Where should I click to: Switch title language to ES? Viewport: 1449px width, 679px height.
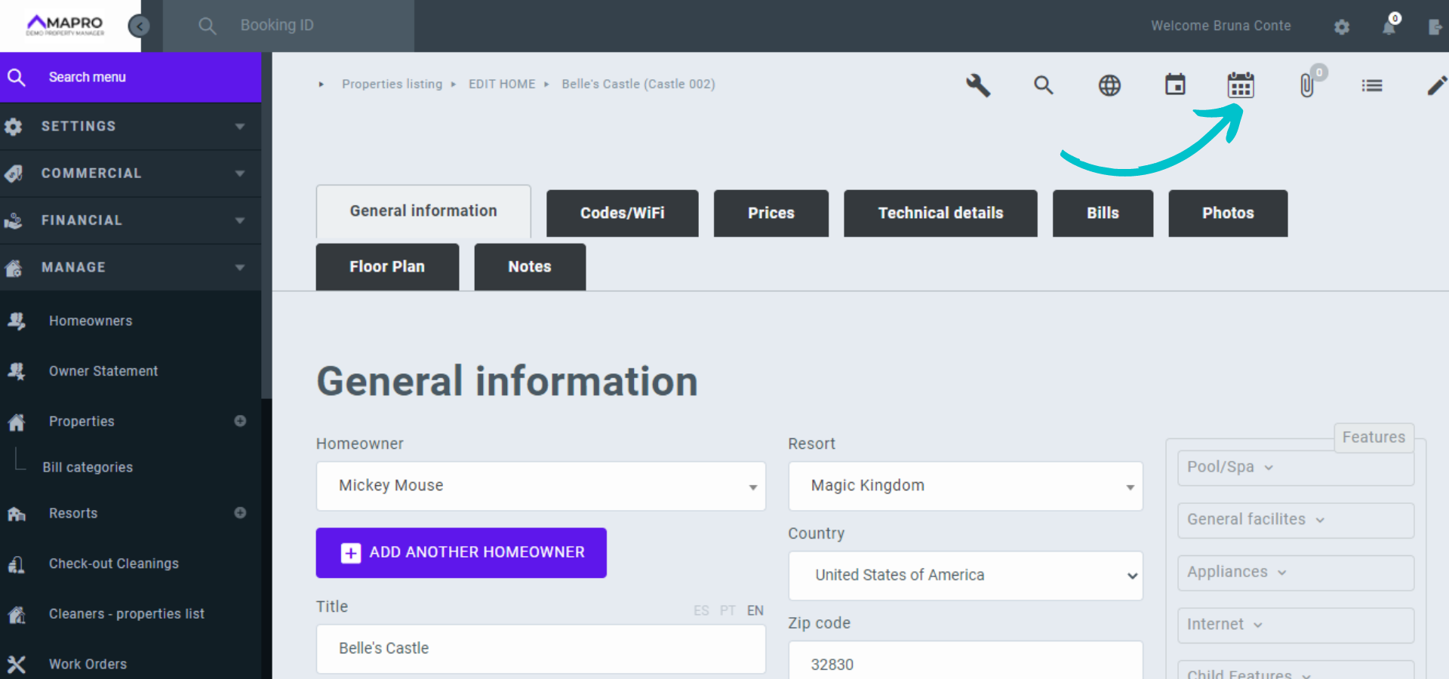701,610
